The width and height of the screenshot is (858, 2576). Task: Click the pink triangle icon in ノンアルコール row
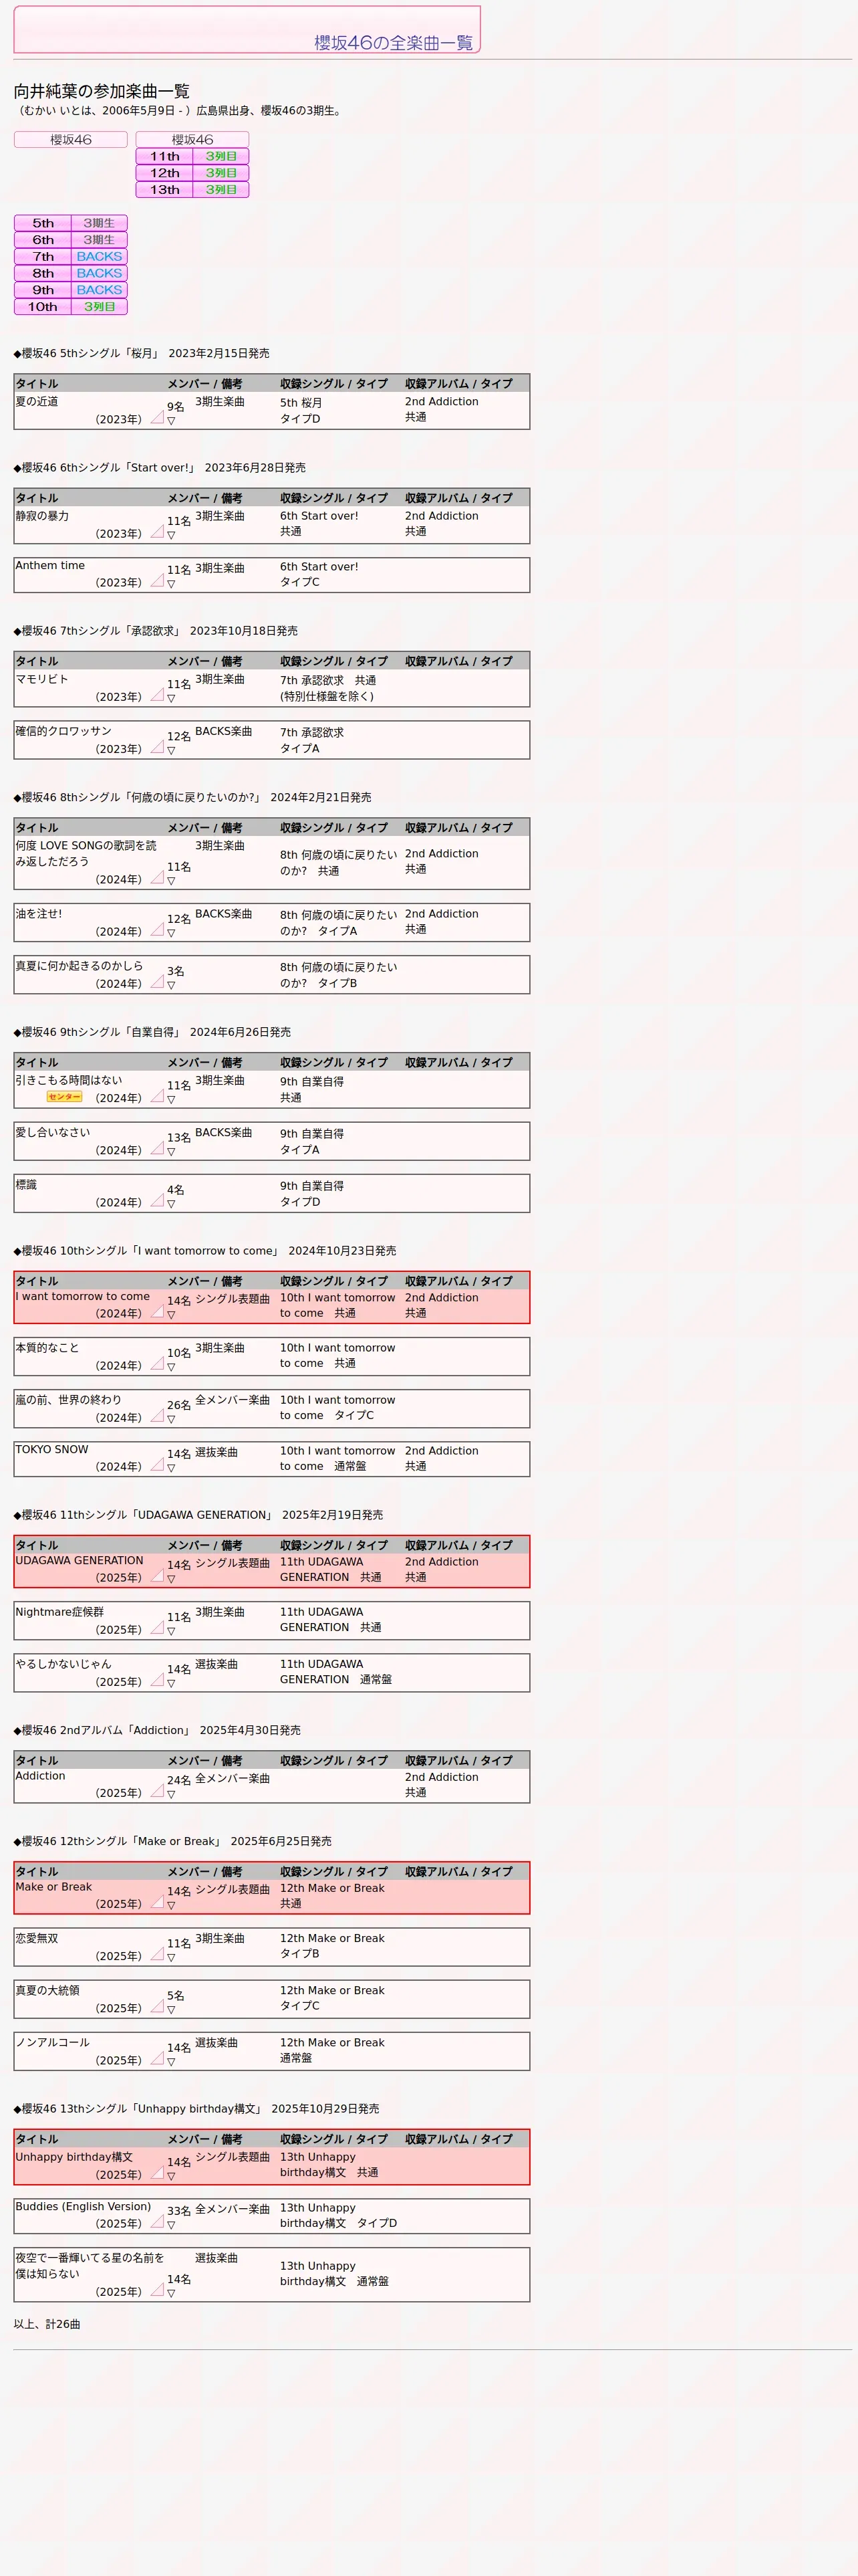click(157, 2059)
